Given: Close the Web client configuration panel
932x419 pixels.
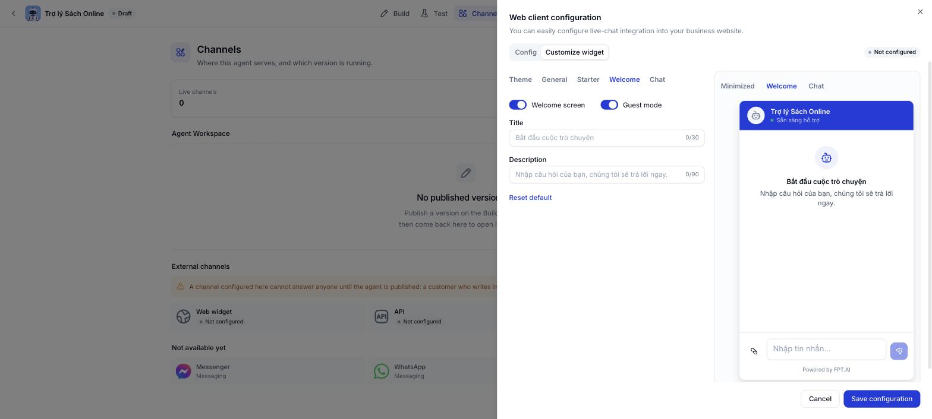Looking at the screenshot, I should (920, 11).
